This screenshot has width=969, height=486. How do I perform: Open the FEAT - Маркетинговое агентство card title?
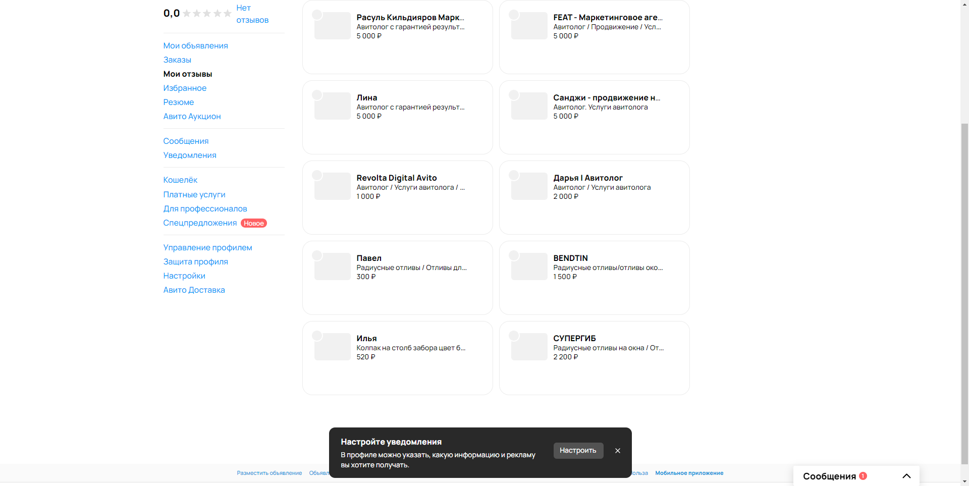pyautogui.click(x=608, y=17)
